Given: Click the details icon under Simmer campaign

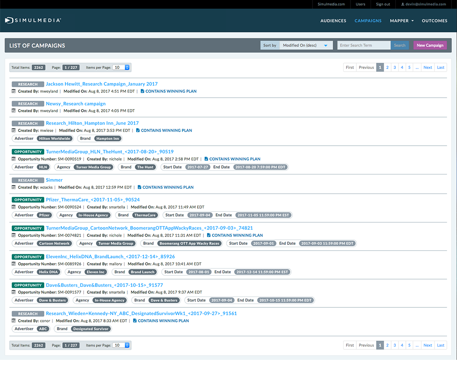Looking at the screenshot, I should tap(13, 187).
